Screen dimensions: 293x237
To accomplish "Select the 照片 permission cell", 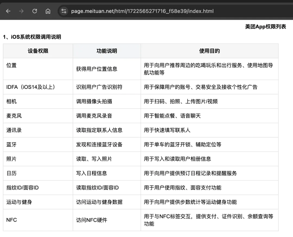I will (38, 159).
